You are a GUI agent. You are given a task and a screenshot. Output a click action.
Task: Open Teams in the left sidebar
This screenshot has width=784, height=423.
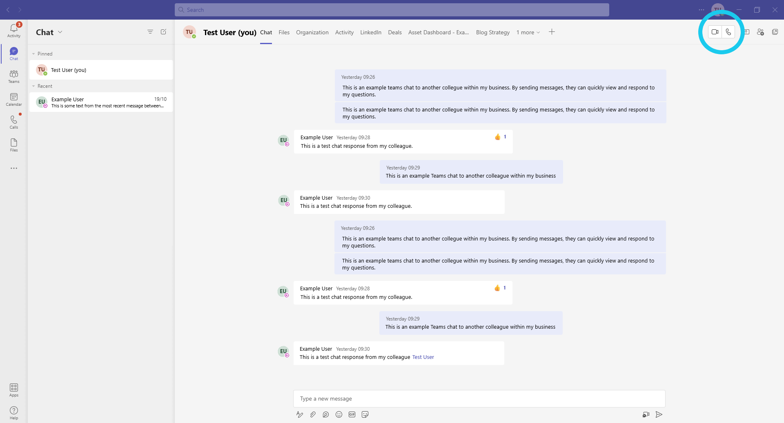[14, 76]
